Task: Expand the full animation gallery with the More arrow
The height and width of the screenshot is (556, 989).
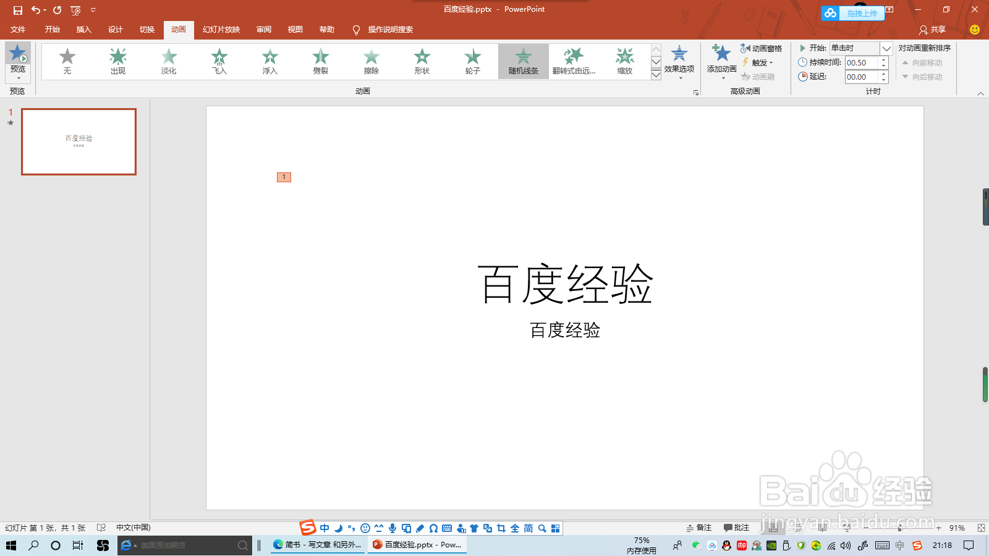Action: coord(656,74)
